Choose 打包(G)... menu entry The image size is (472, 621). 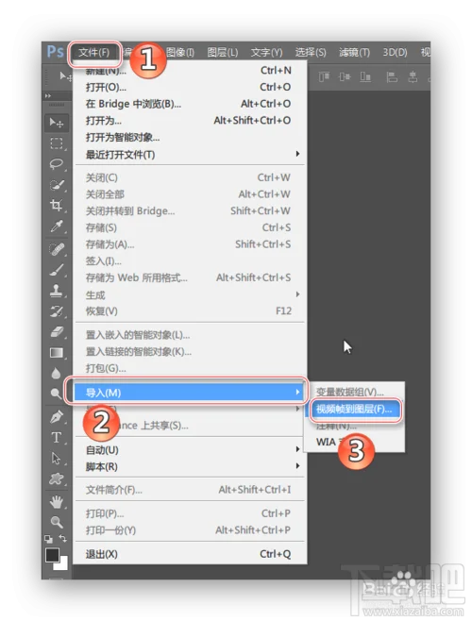(x=189, y=368)
